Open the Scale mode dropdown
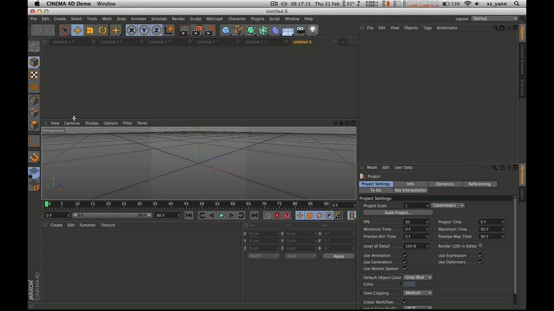 click(301, 256)
